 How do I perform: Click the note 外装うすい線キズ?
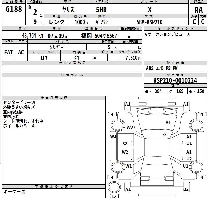(19, 107)
